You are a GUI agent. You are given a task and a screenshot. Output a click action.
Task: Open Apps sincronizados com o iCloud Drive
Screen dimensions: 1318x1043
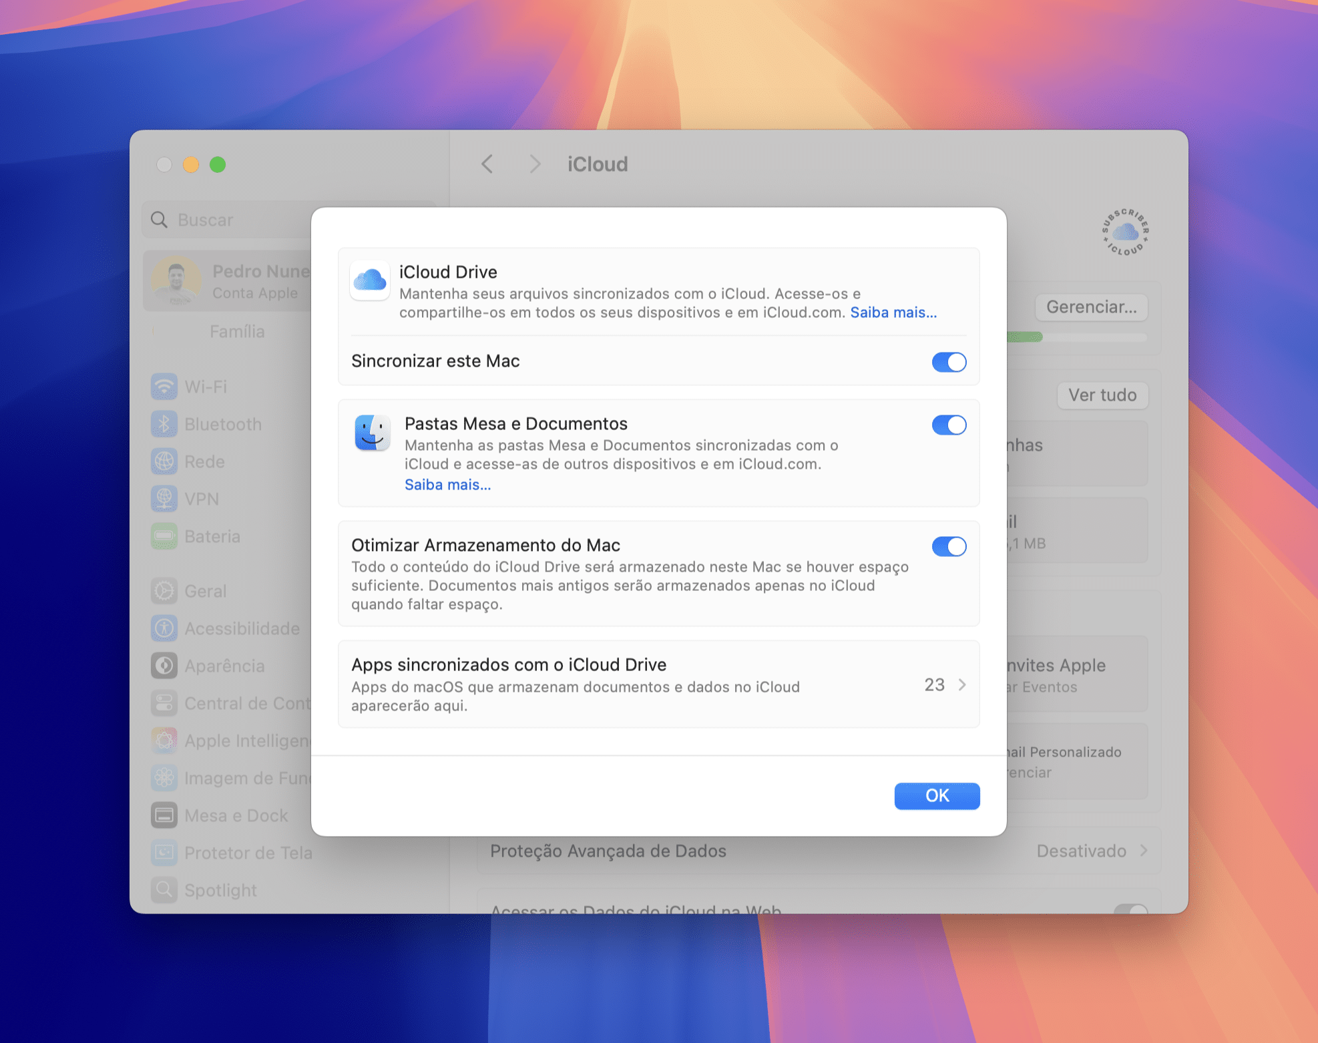click(658, 684)
